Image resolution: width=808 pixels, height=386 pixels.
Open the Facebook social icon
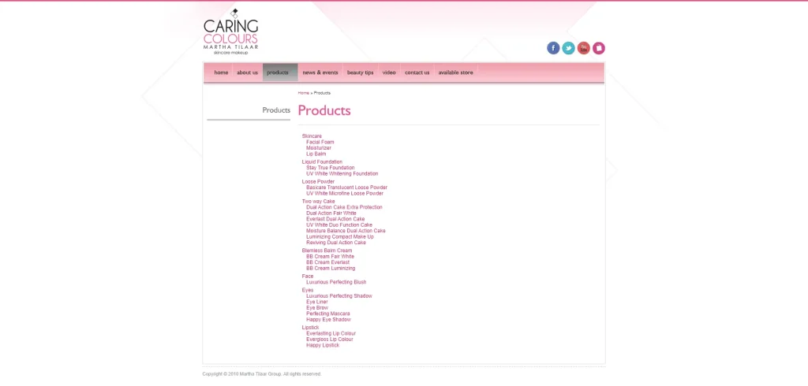553,48
